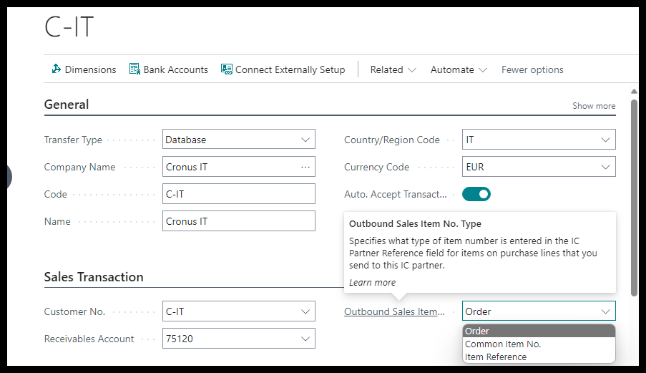Screen dimensions: 646x373
Task: Open the Customer No. dropdown
Action: point(305,311)
